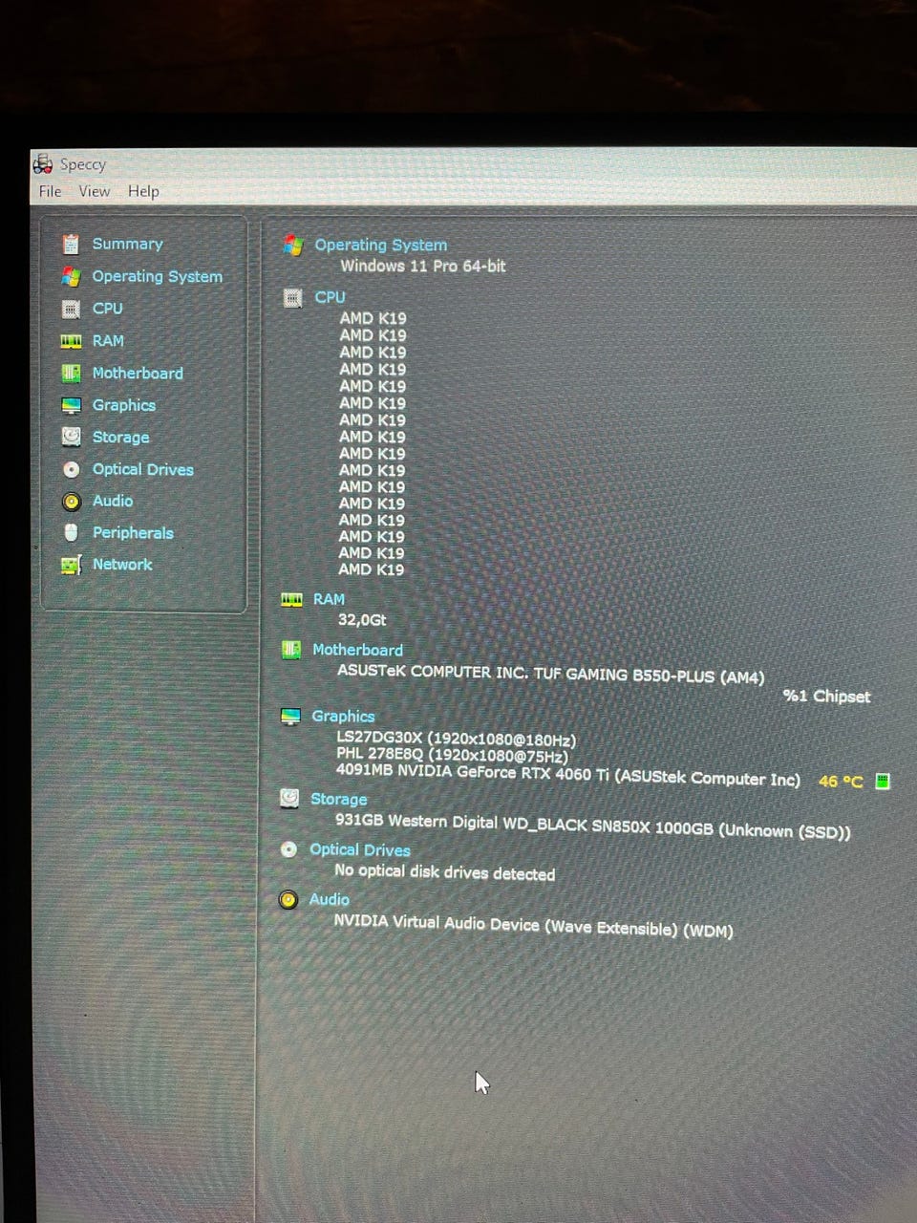Click the board icon beside Motherboard heading
The height and width of the screenshot is (1223, 917).
pos(291,650)
